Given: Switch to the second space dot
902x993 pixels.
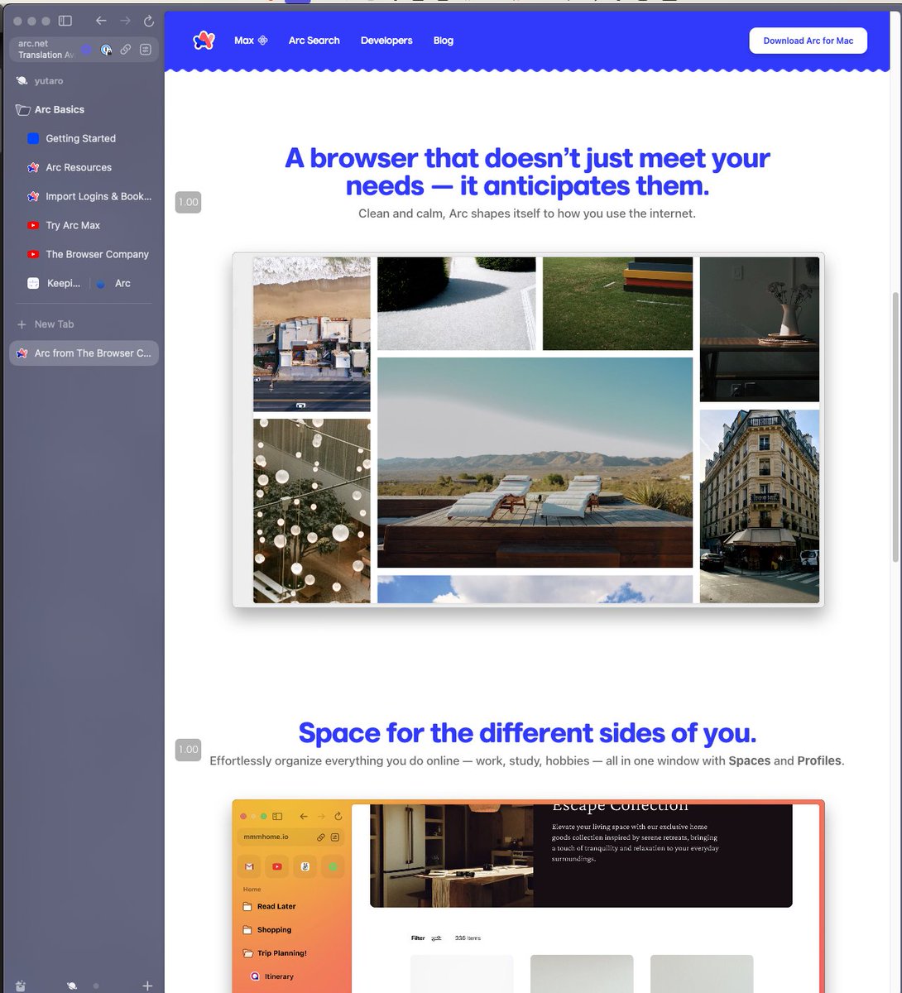Looking at the screenshot, I should click(96, 986).
